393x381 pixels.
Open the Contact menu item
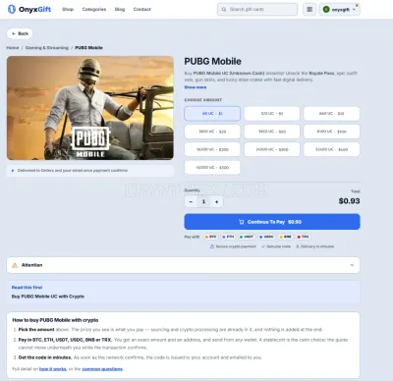pyautogui.click(x=141, y=9)
